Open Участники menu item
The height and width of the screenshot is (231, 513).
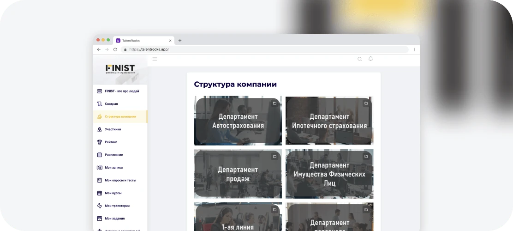tap(120, 129)
